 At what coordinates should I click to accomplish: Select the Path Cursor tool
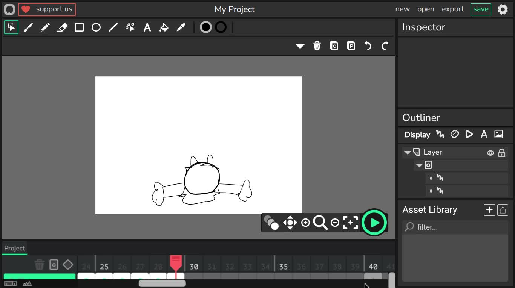(130, 27)
